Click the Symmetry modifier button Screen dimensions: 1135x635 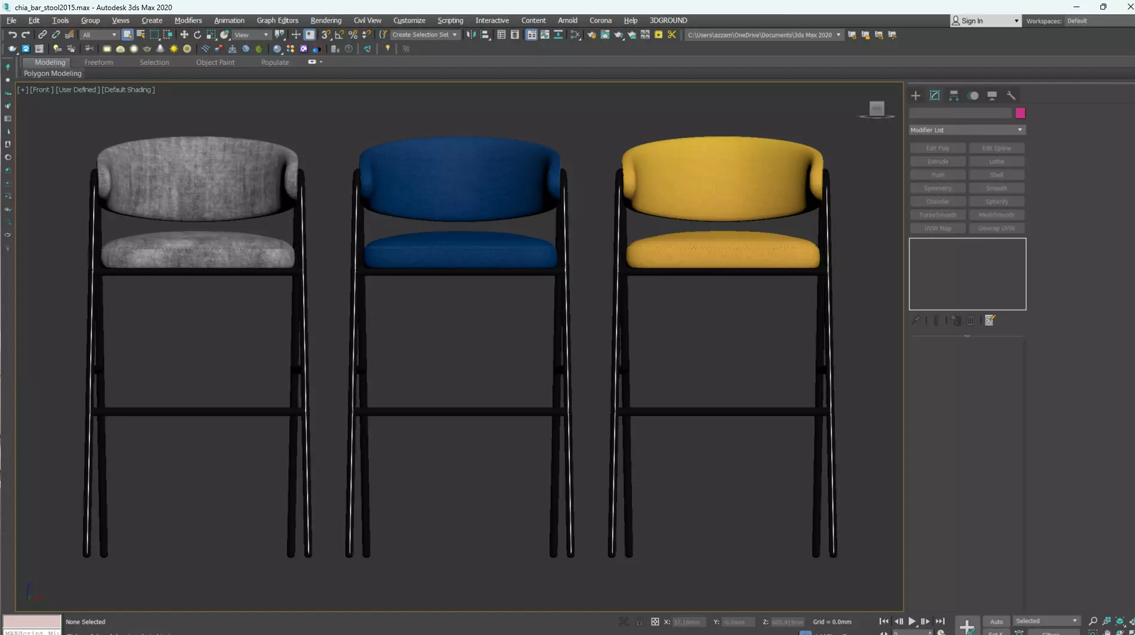pyautogui.click(x=937, y=188)
